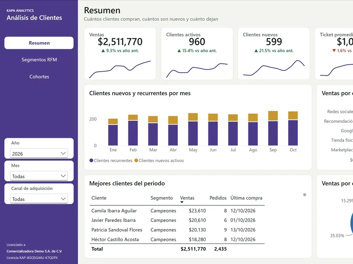Image resolution: width=353 pixels, height=264 pixels.
Task: Select the Mar recurrentes bar
Action: 153,134
